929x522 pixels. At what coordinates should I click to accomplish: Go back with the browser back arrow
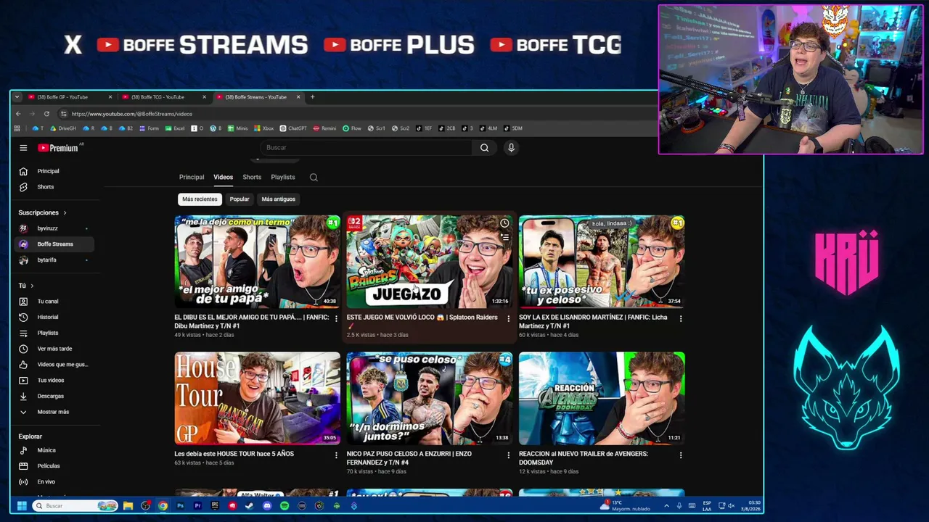pyautogui.click(x=17, y=114)
